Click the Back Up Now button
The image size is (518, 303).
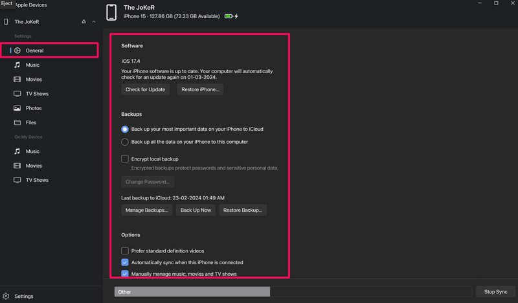click(x=196, y=210)
